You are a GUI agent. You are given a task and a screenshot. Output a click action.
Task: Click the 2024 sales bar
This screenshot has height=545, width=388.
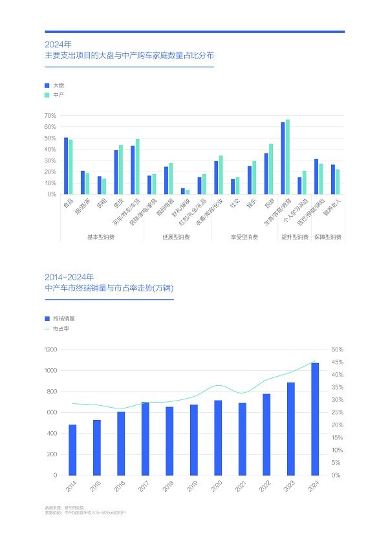pos(315,419)
